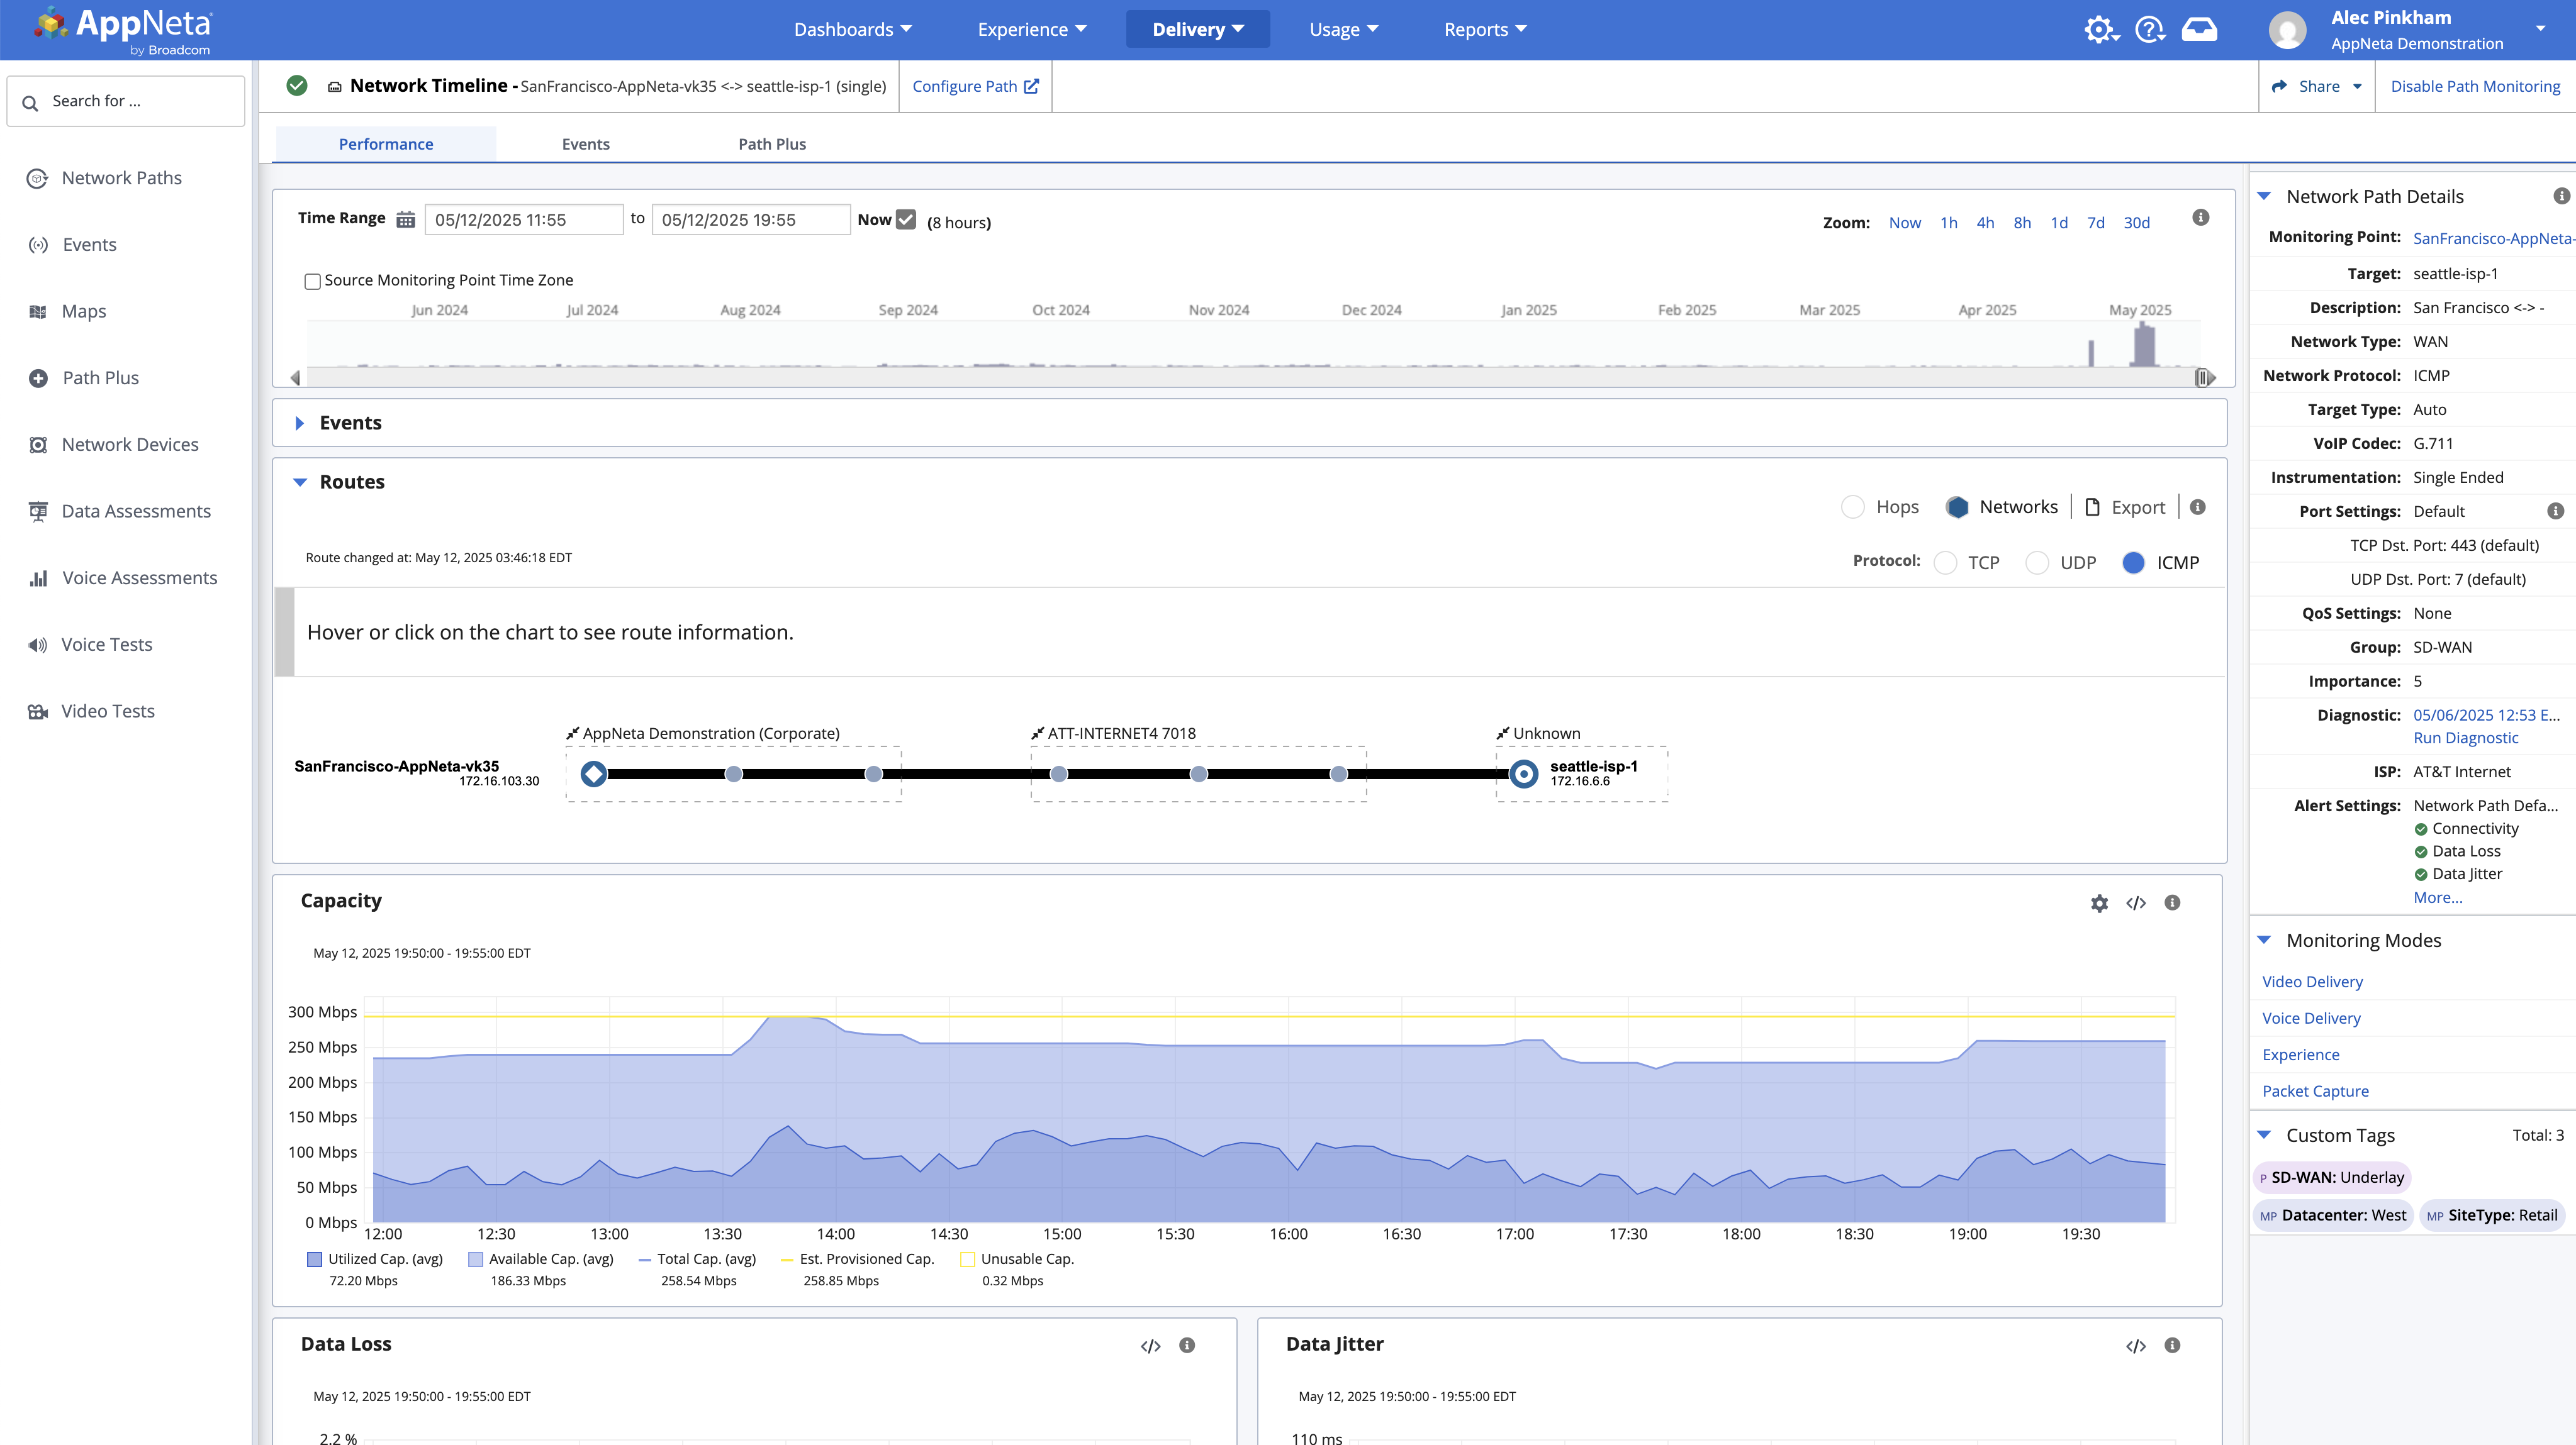The height and width of the screenshot is (1445, 2576).
Task: Click the Port Settings info icon
Action: (x=2555, y=512)
